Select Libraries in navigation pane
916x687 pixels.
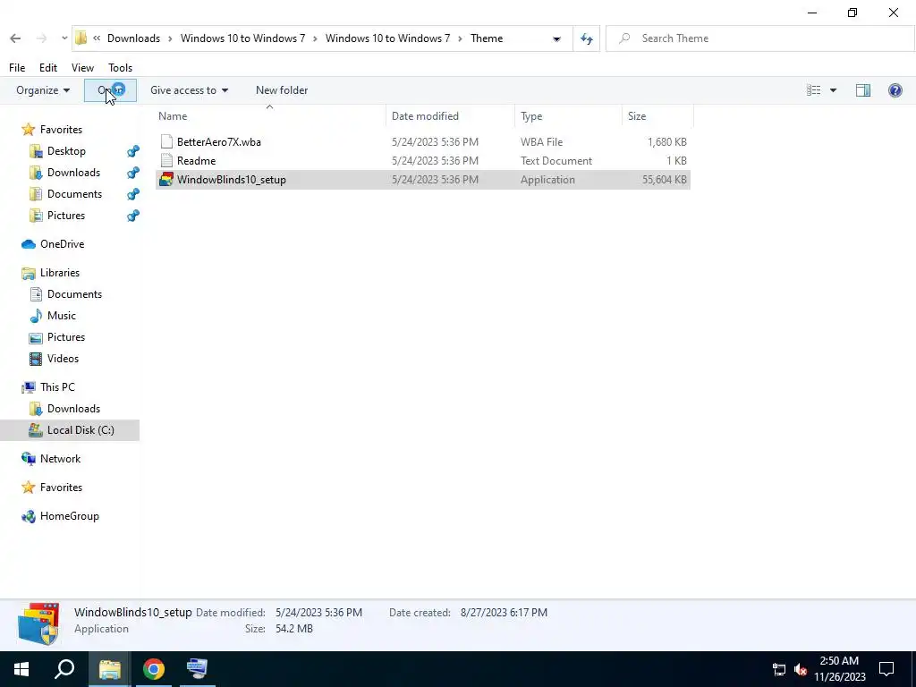pyautogui.click(x=60, y=273)
